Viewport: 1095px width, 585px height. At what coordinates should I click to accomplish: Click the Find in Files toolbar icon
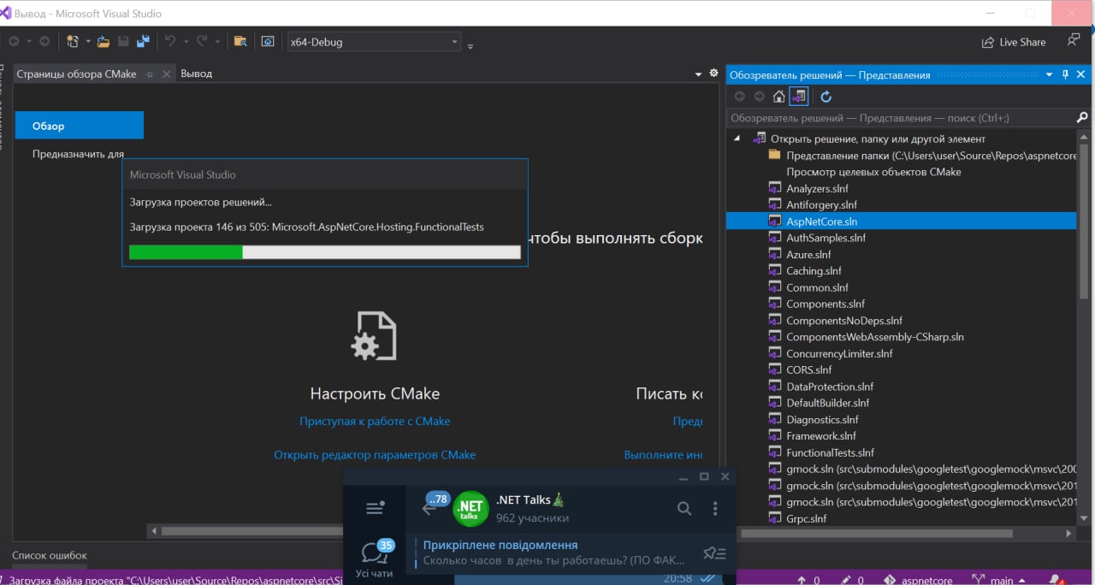pyautogui.click(x=240, y=41)
